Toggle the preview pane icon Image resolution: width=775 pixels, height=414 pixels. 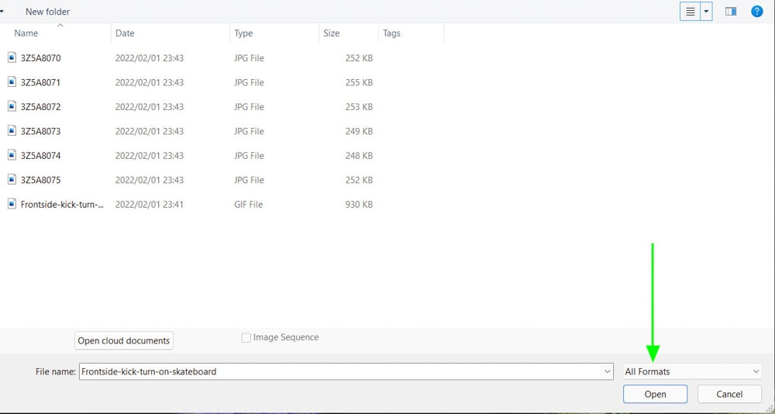[x=731, y=12]
